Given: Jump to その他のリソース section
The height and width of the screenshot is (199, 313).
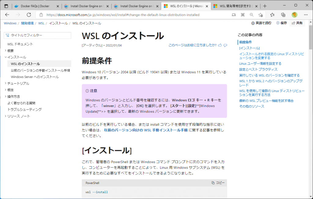Looking at the screenshot, I should [252, 107].
